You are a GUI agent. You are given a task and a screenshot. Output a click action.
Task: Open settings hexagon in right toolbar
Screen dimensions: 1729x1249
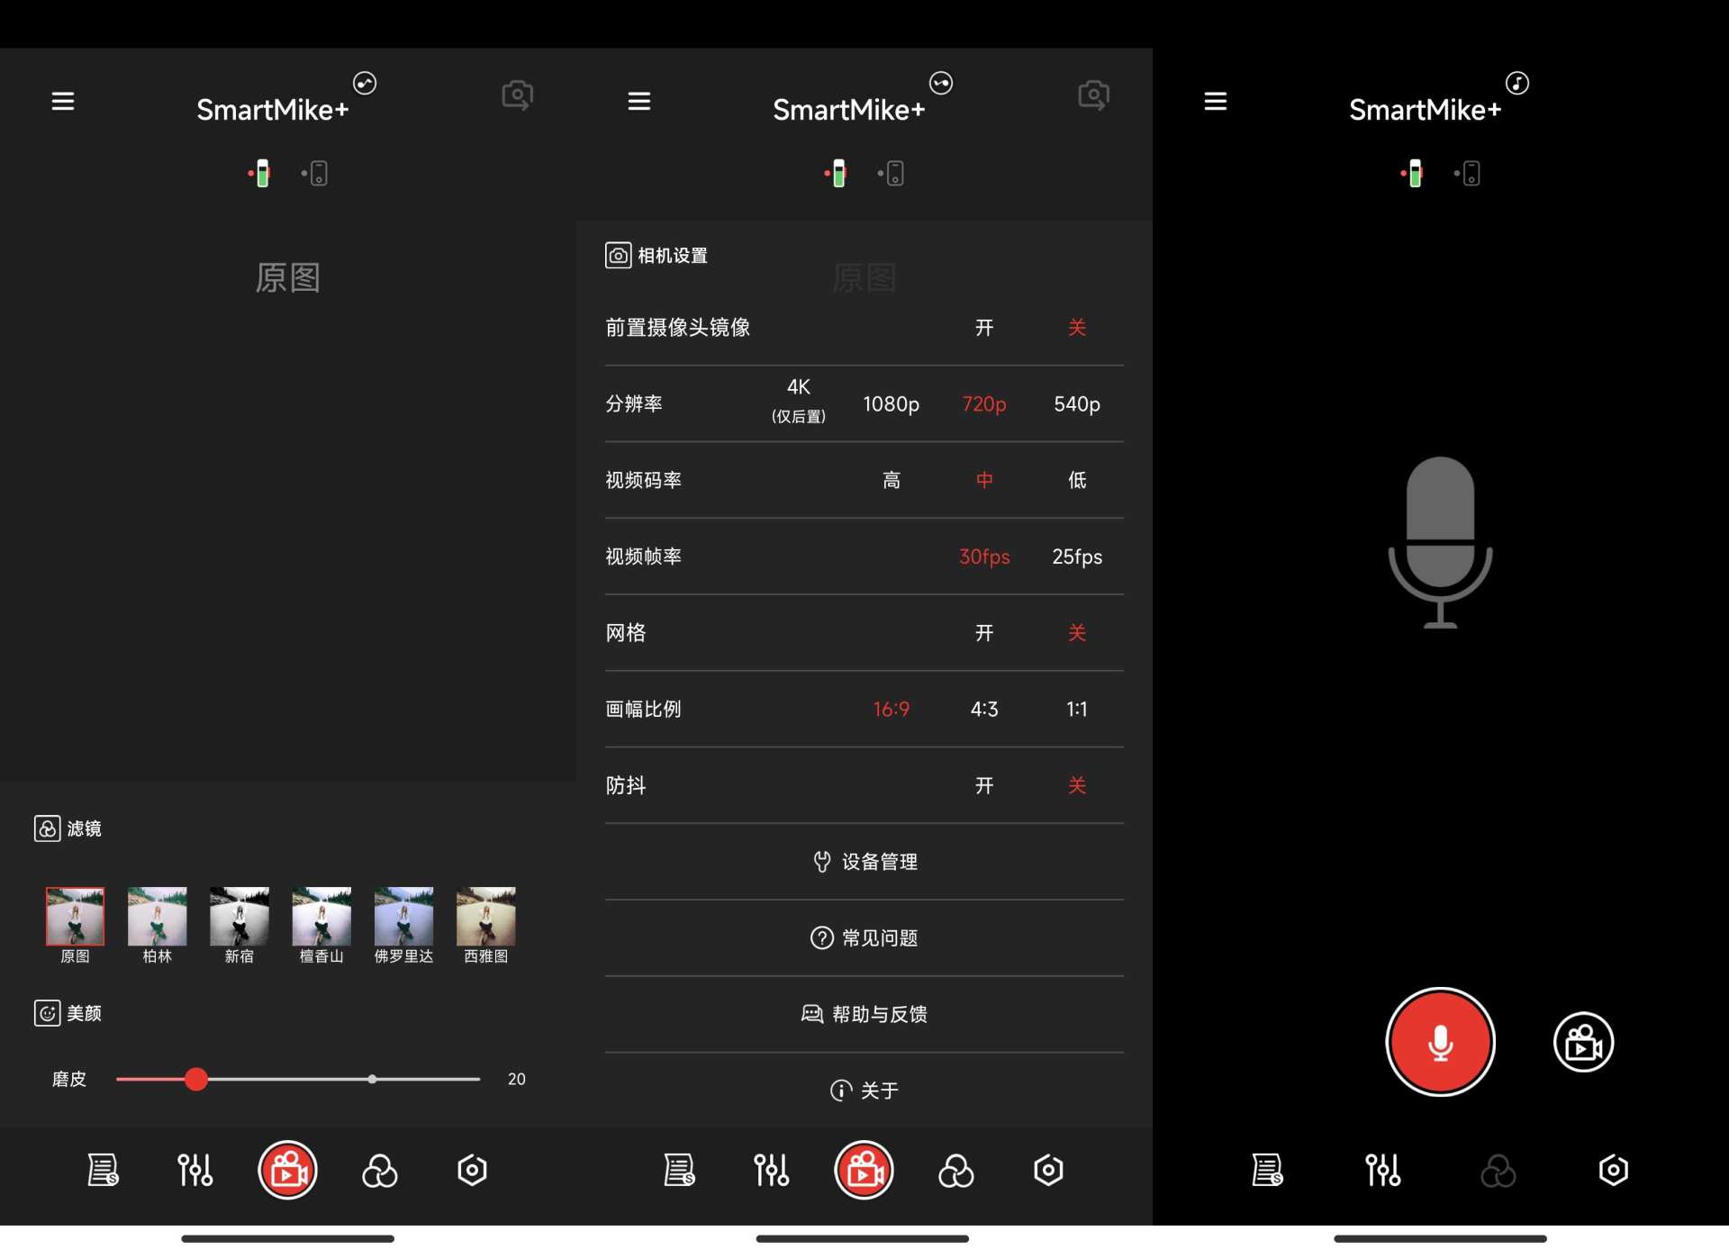click(x=1613, y=1171)
